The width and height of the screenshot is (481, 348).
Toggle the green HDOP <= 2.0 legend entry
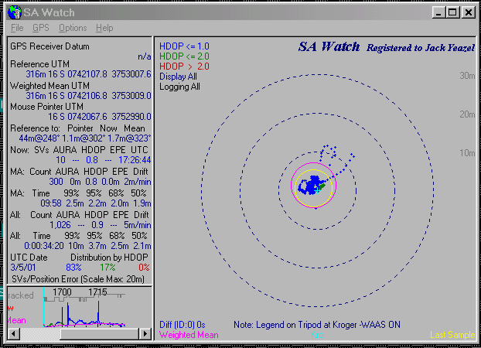pos(184,56)
